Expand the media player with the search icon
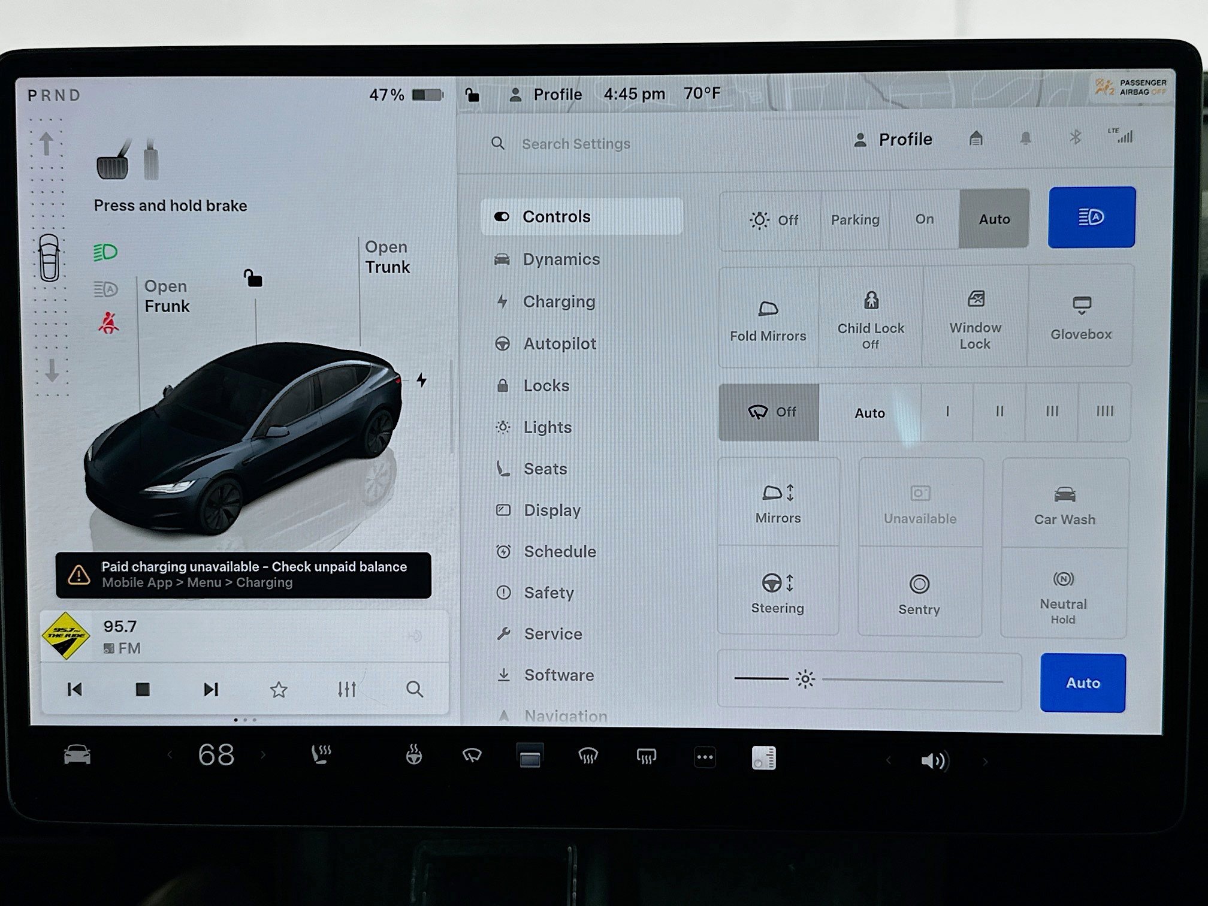This screenshot has width=1208, height=906. click(415, 690)
